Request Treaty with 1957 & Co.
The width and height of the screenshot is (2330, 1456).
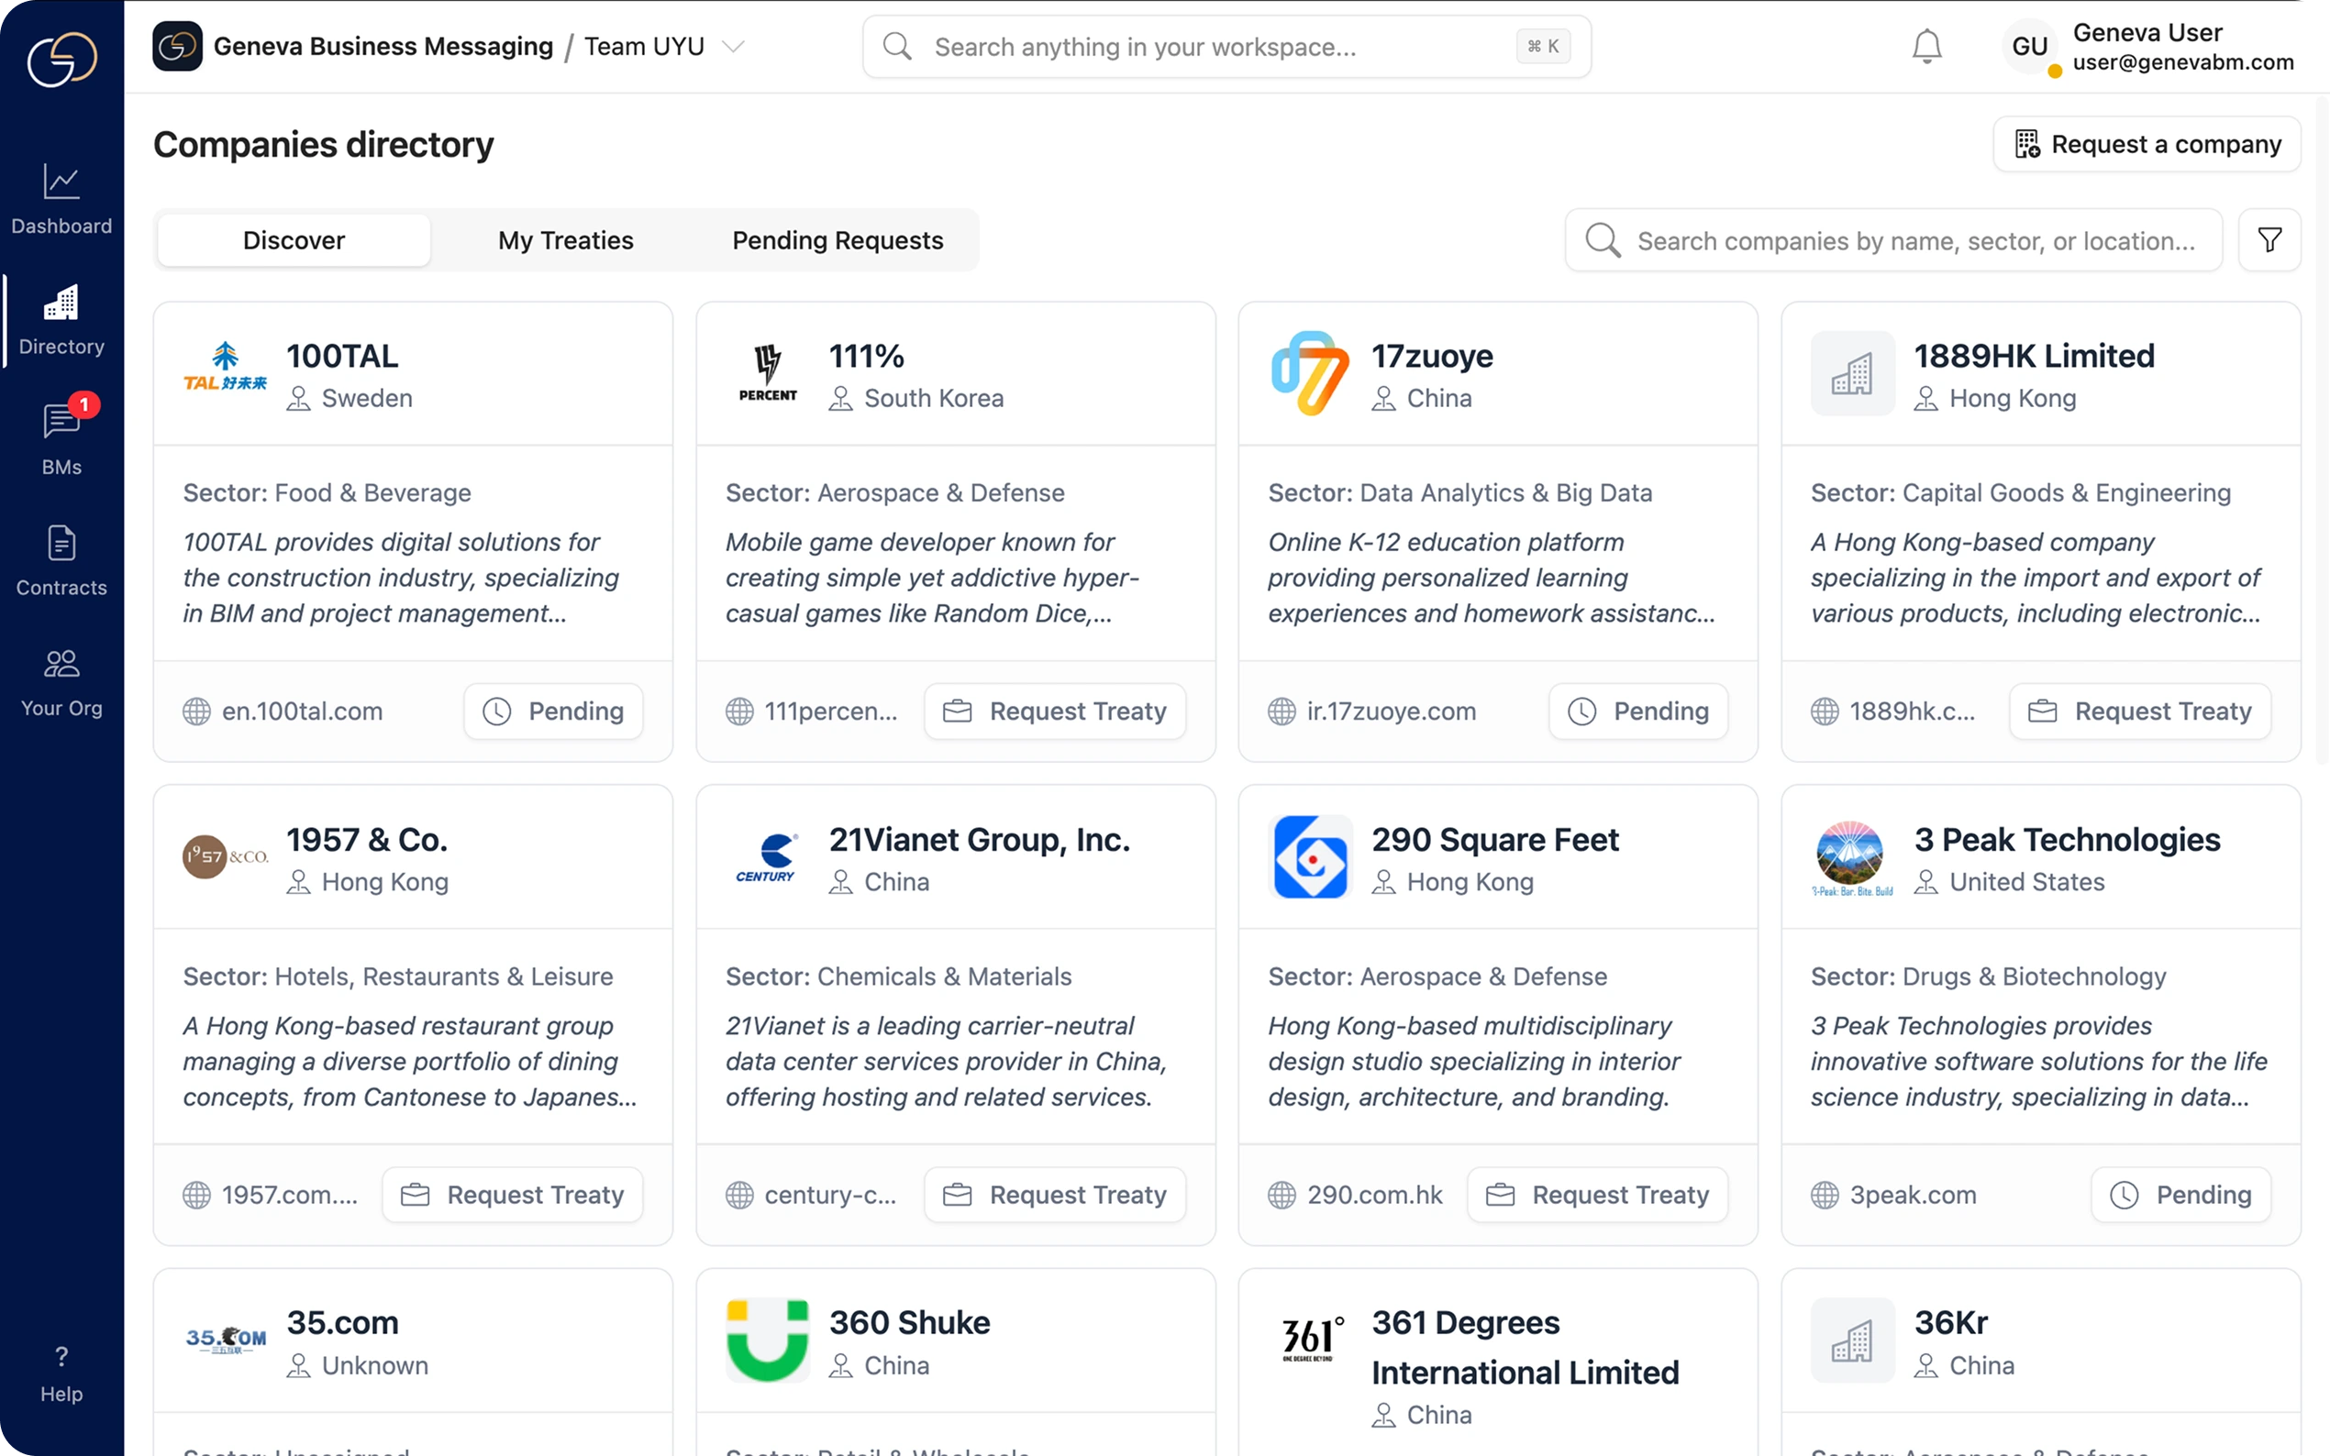point(513,1194)
